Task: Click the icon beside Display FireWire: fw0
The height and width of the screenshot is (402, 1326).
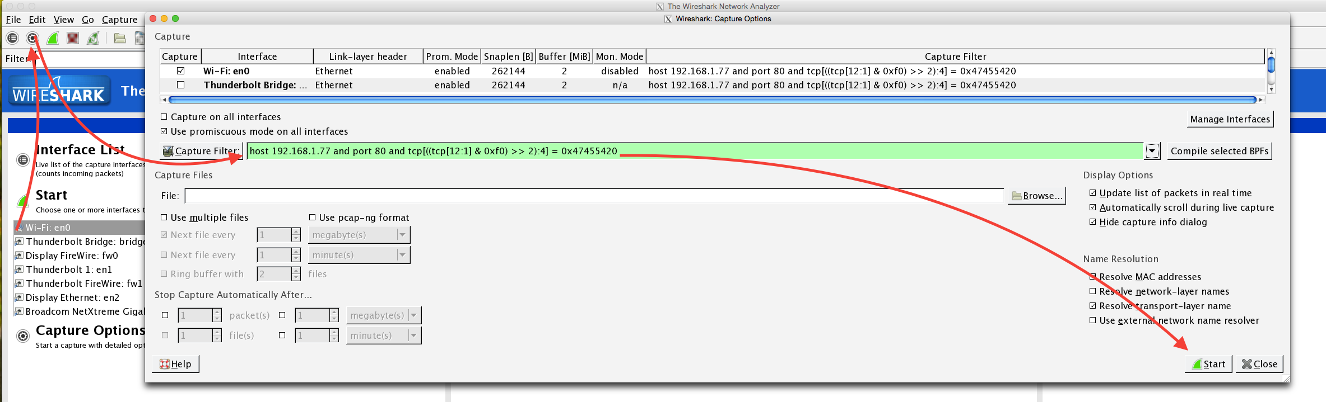Action: click(18, 256)
